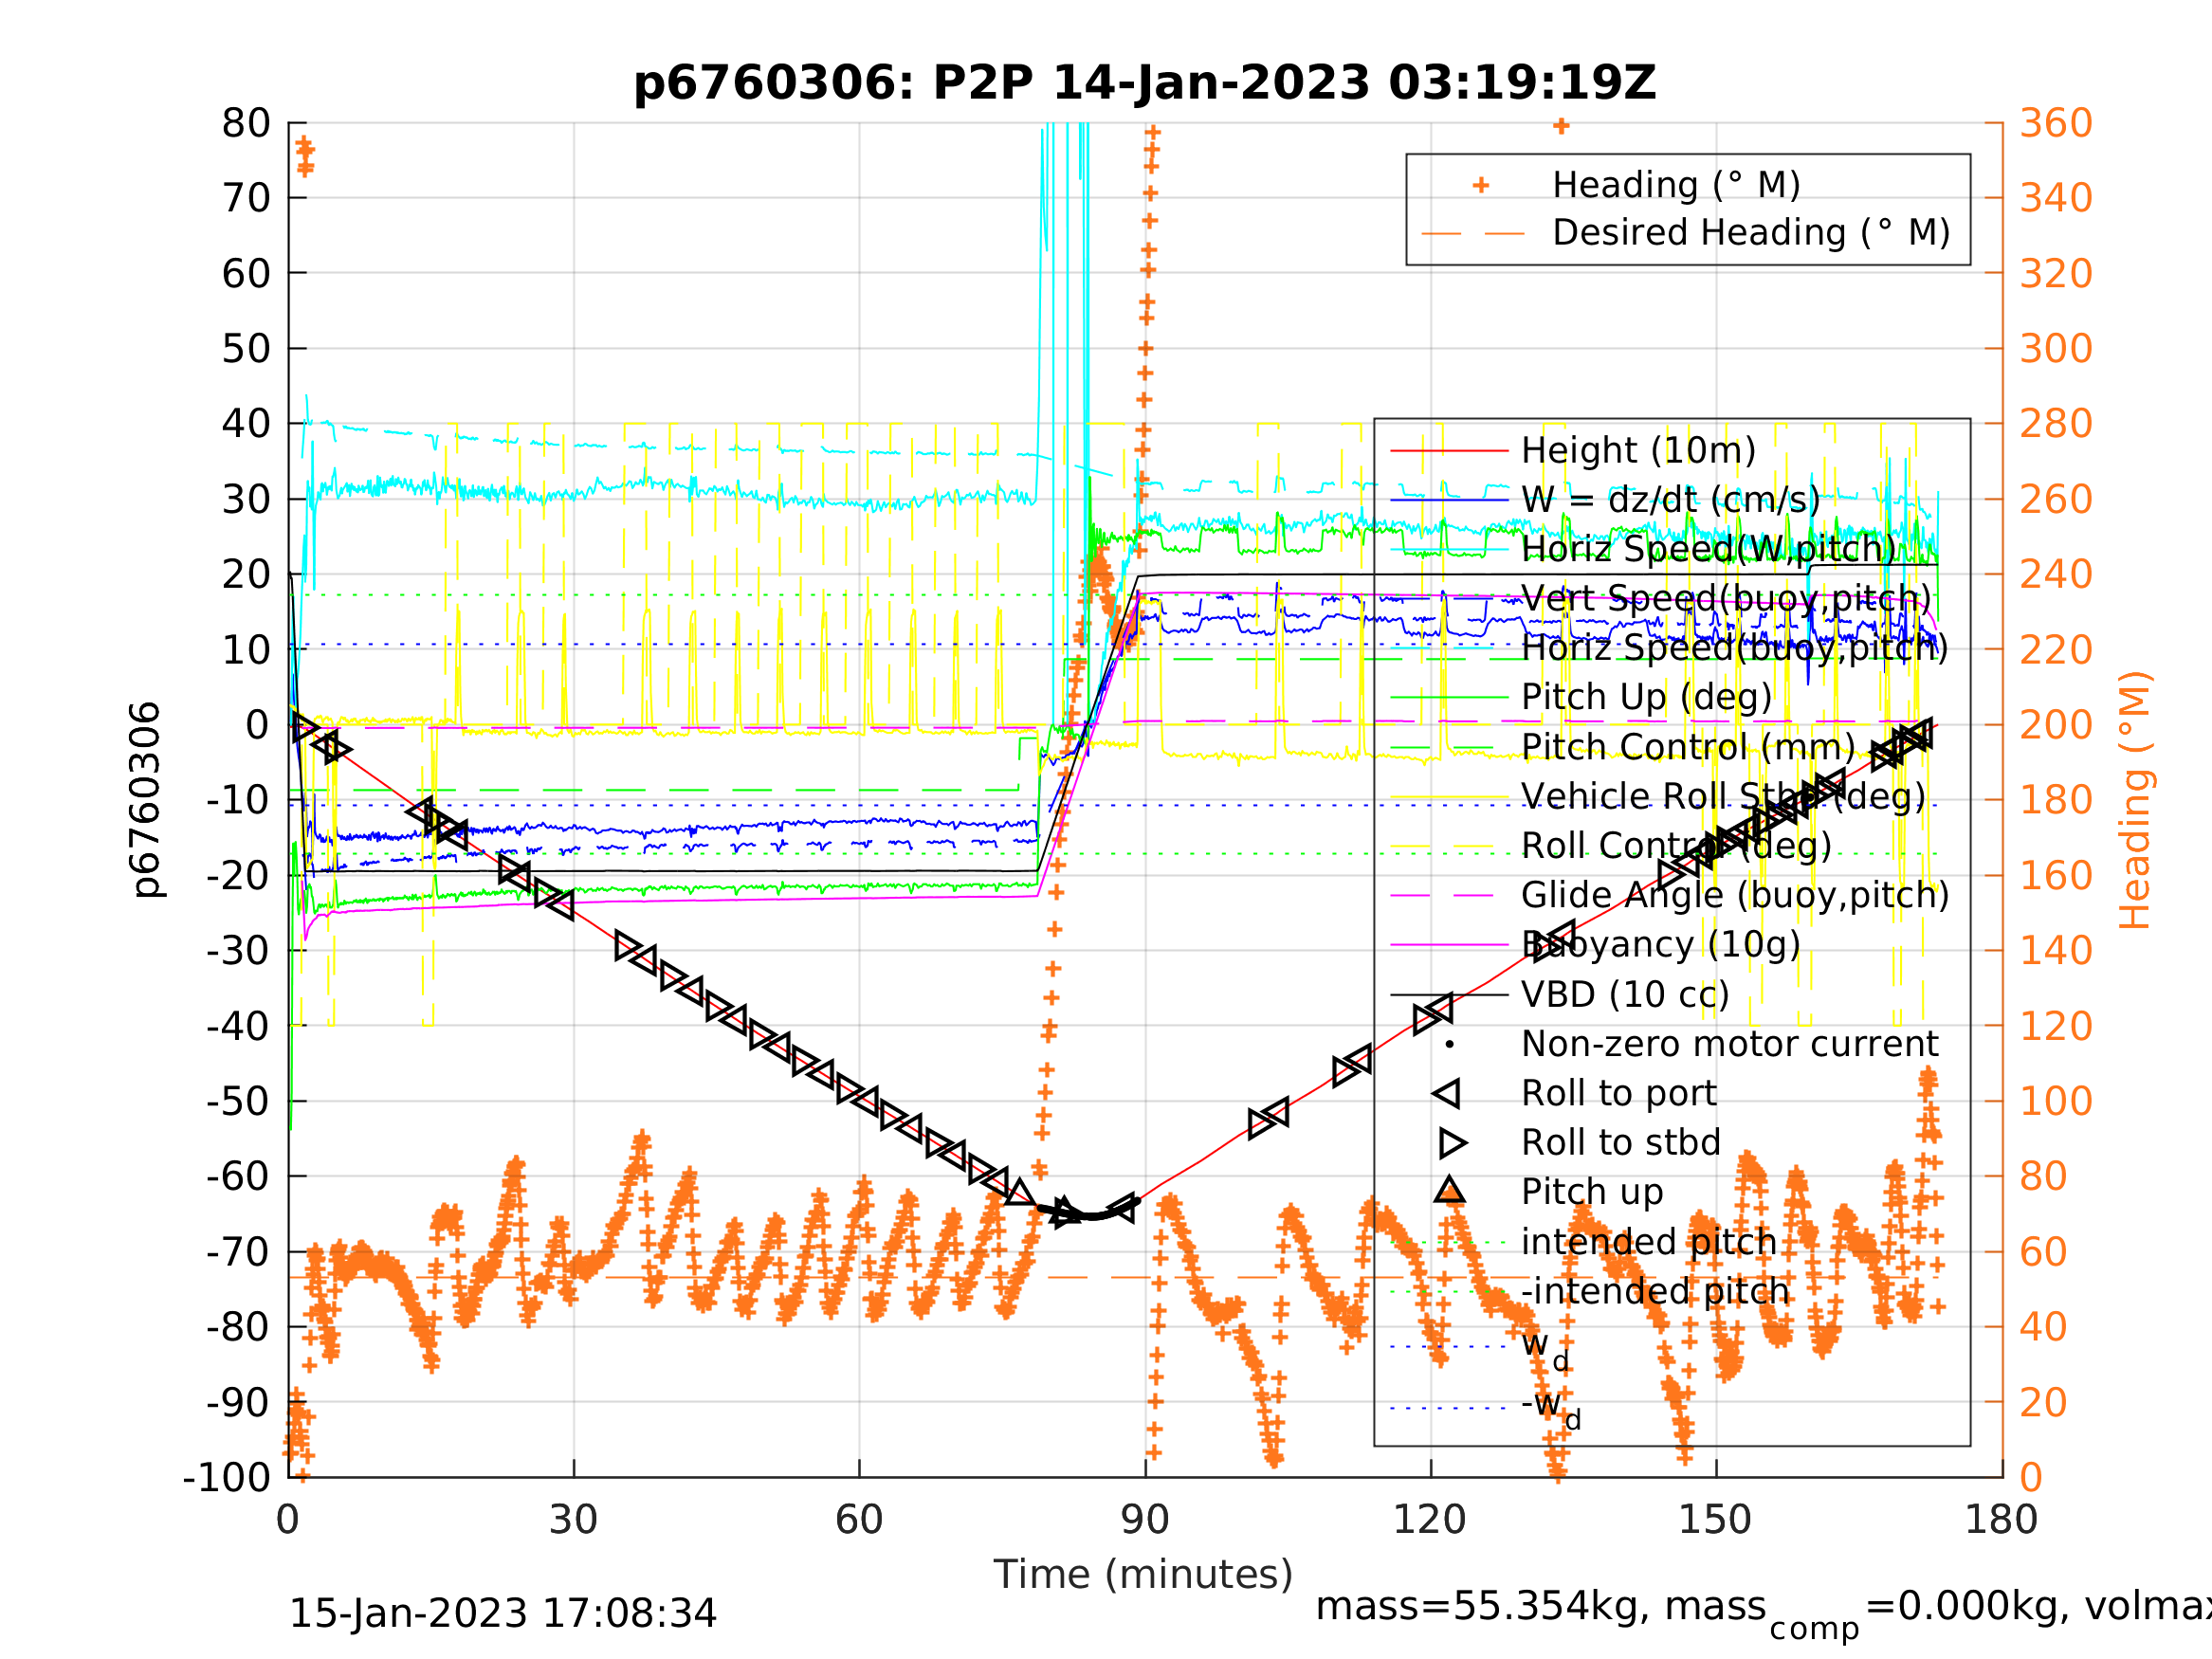Select the -intended pitch legend label

point(1655,1292)
